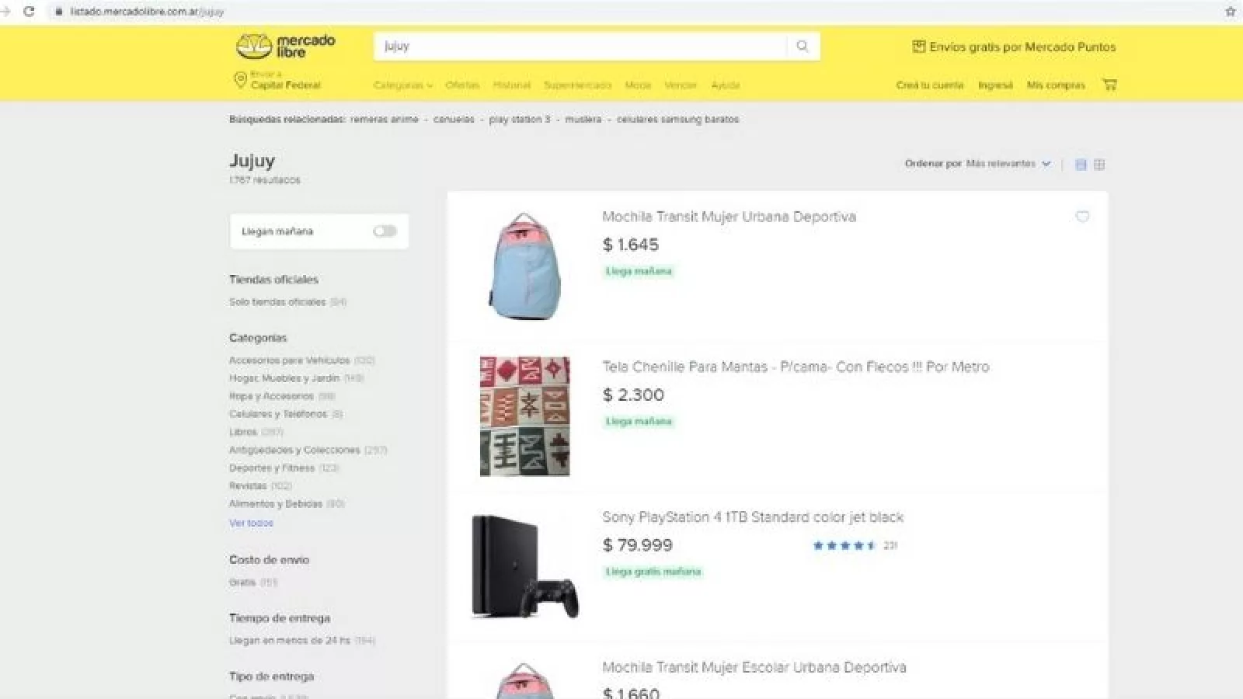Bookmark this page with star icon
Screen dimensions: 1243x699
tap(1231, 12)
